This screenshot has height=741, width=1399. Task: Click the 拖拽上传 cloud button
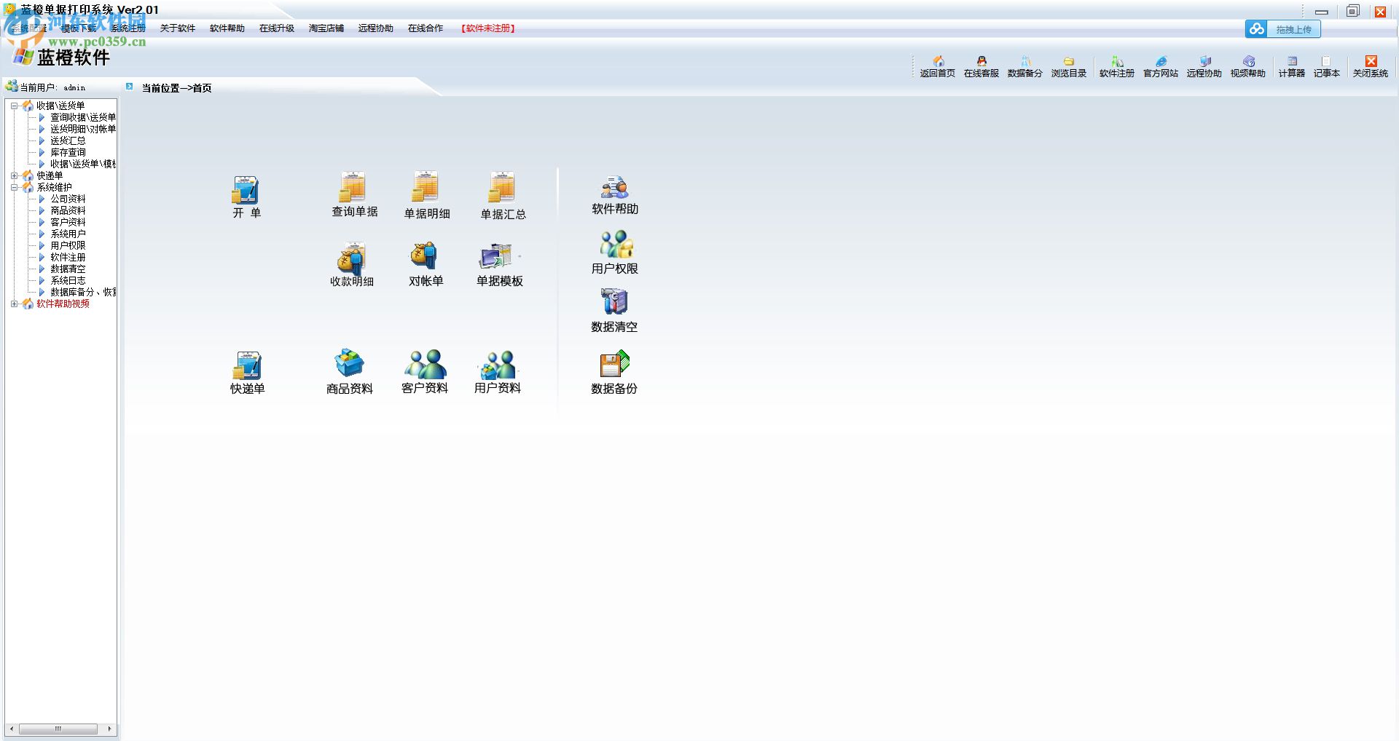pyautogui.click(x=1283, y=29)
